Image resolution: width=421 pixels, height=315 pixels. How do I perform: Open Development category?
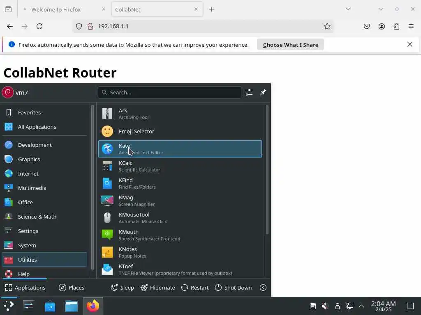pos(44,145)
